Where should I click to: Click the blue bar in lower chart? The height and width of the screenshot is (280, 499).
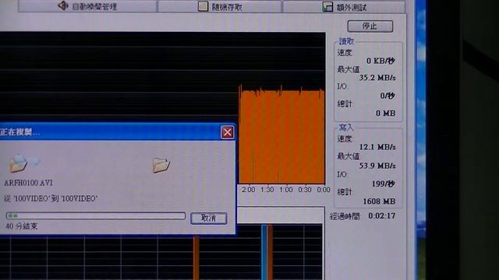tap(264, 252)
